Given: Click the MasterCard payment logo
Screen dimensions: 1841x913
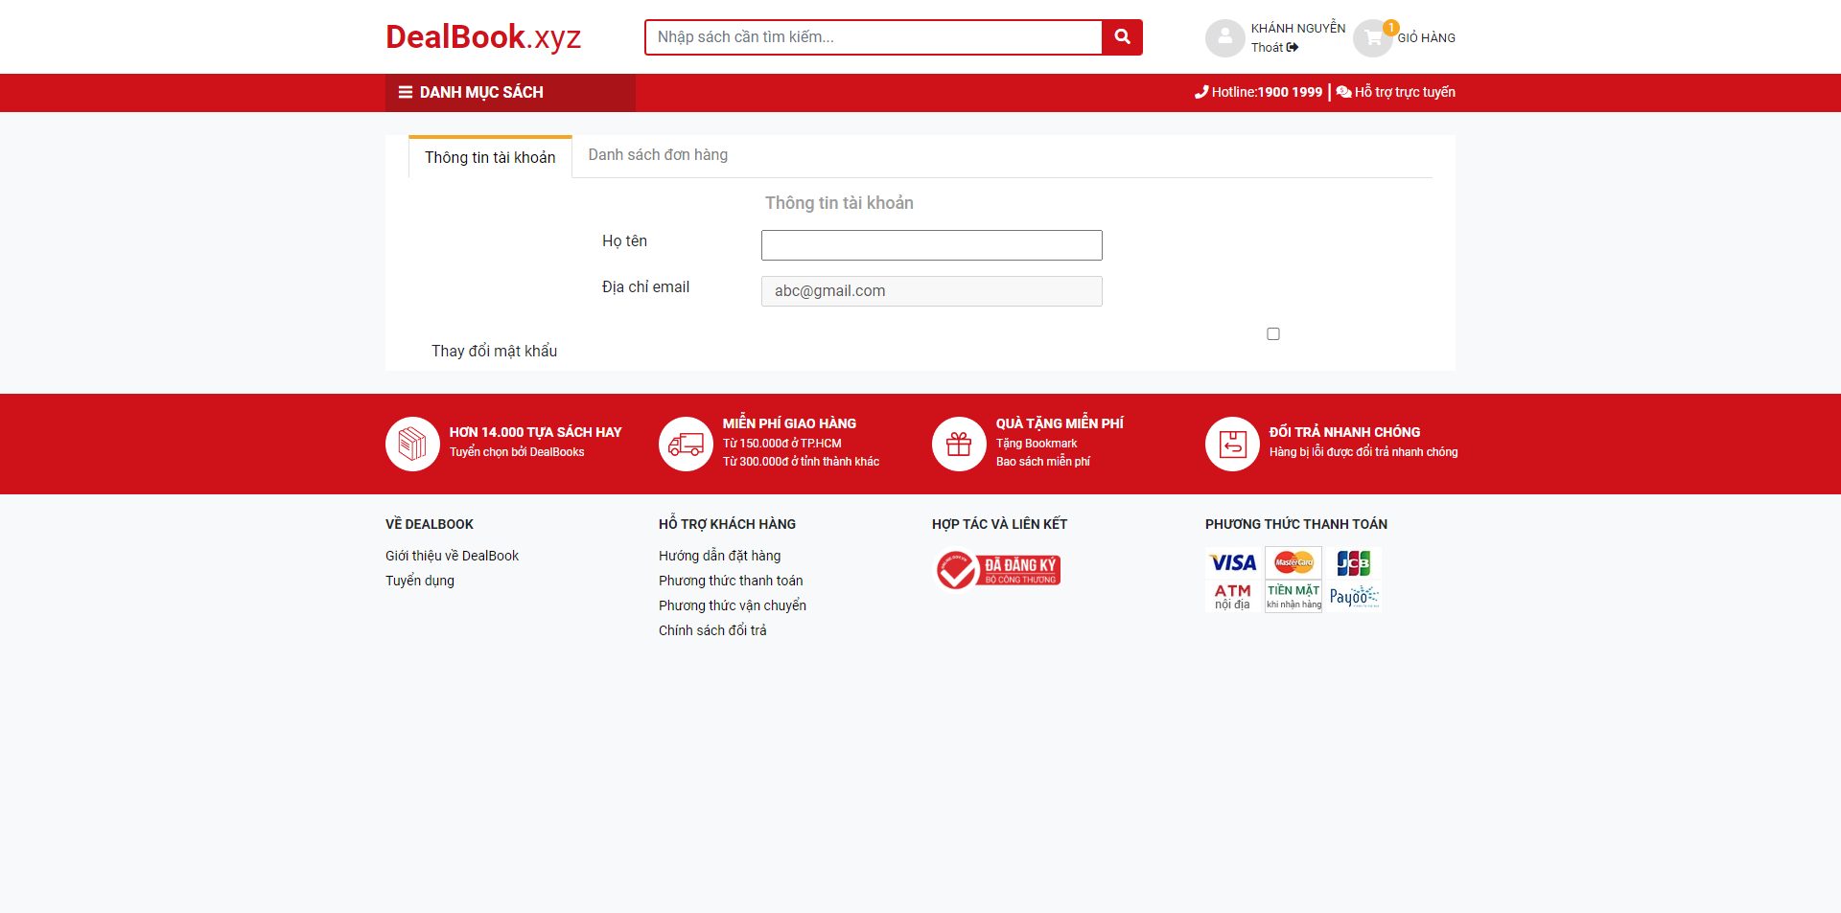Looking at the screenshot, I should tap(1293, 562).
